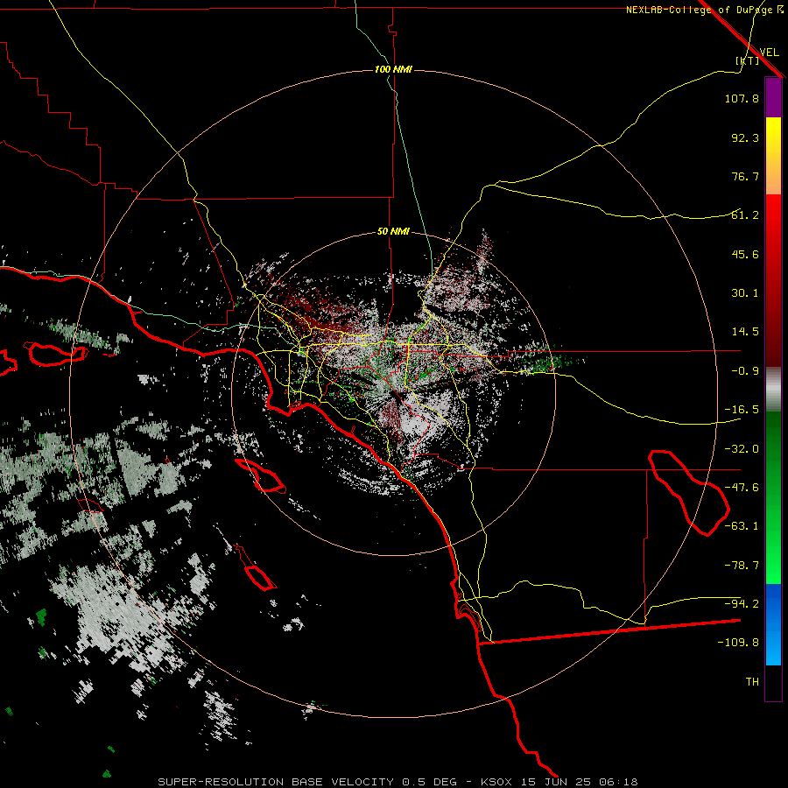Click the -32.0 legend value
The image size is (788, 788).
(742, 449)
